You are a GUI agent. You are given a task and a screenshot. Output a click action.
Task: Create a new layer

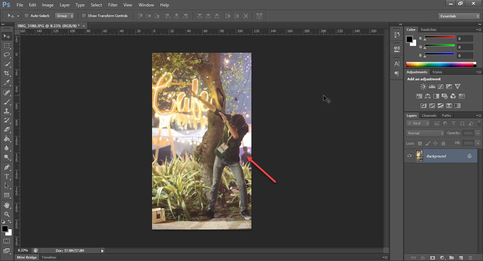tap(460, 258)
